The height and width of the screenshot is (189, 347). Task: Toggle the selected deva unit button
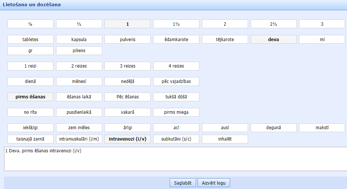273,39
